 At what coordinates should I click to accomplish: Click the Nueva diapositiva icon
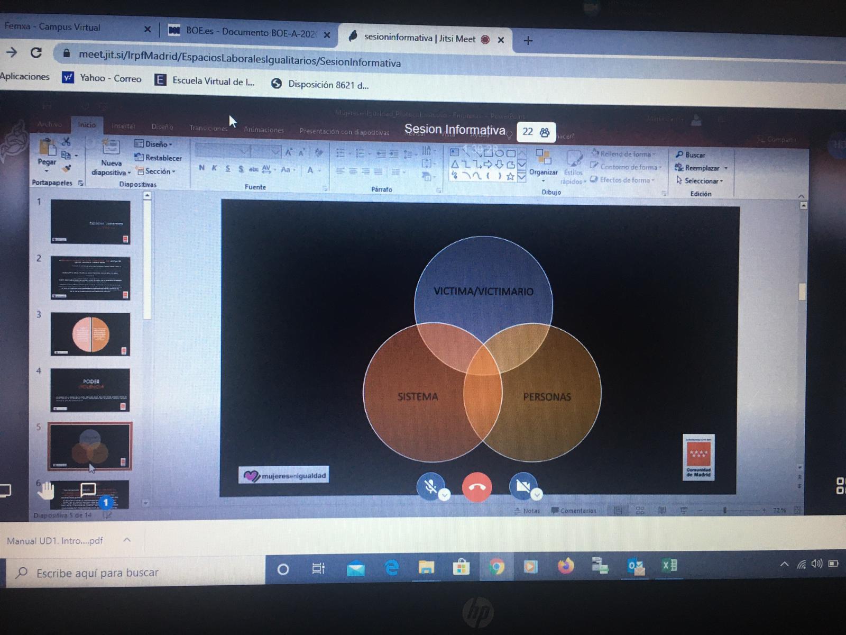click(x=111, y=147)
